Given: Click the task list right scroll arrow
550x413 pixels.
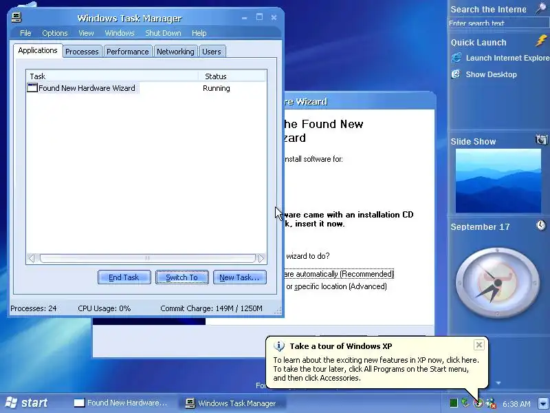Looking at the screenshot, I should point(261,259).
